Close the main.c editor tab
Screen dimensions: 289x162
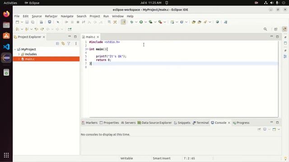tap(98, 37)
